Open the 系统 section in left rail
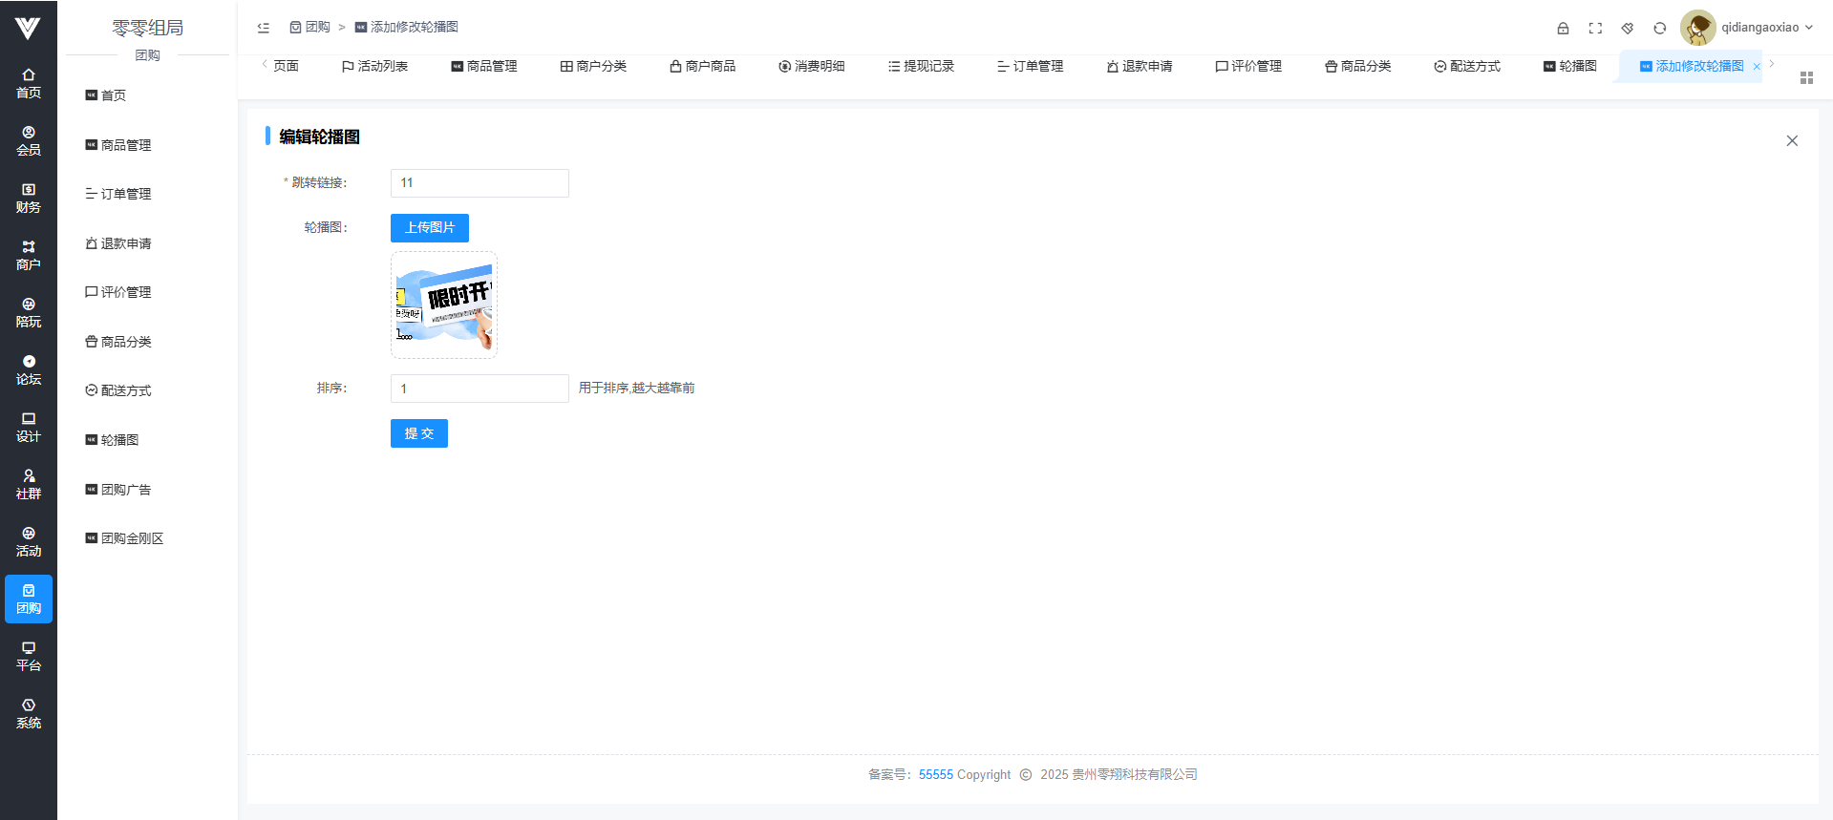Viewport: 1833px width, 820px height. pos(29,714)
